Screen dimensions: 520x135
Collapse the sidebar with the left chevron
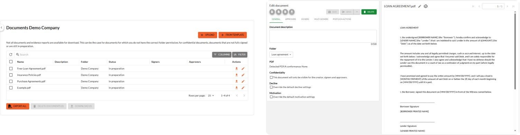(x=1, y=27)
